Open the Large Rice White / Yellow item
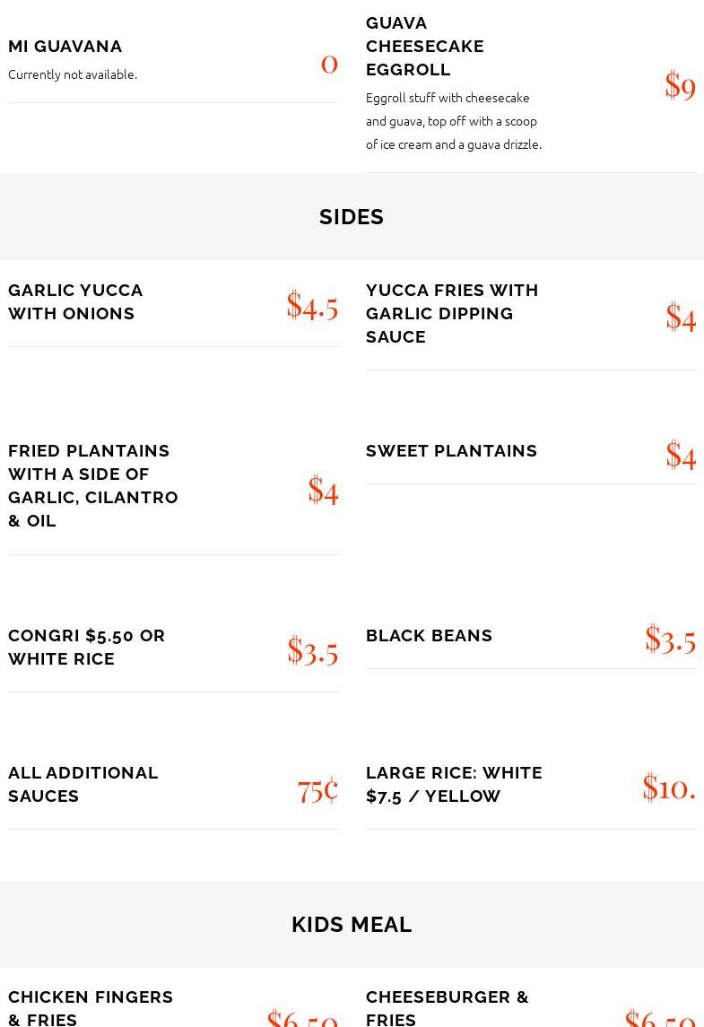704x1027 pixels. pyautogui.click(x=454, y=784)
